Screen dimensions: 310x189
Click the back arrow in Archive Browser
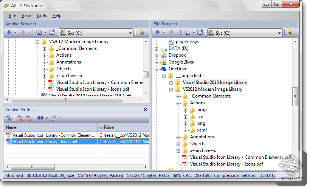[9, 33]
